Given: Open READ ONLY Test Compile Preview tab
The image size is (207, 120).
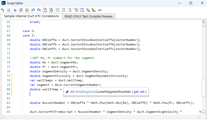Looking at the screenshot, I should (88, 16).
